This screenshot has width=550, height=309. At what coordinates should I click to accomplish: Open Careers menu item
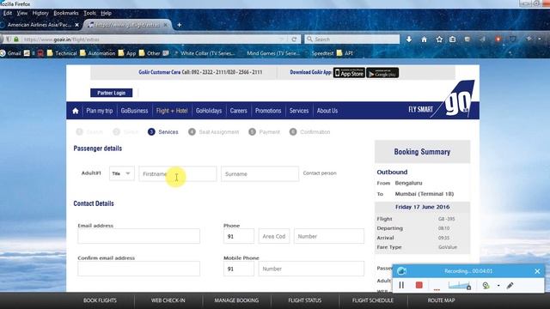point(239,111)
